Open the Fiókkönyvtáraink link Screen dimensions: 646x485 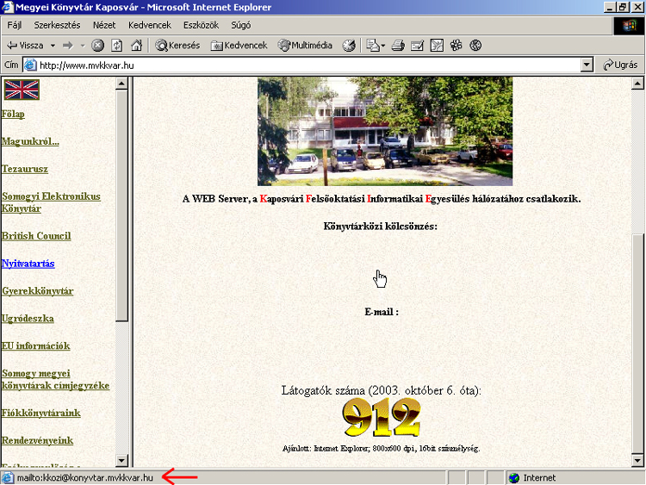pyautogui.click(x=41, y=413)
